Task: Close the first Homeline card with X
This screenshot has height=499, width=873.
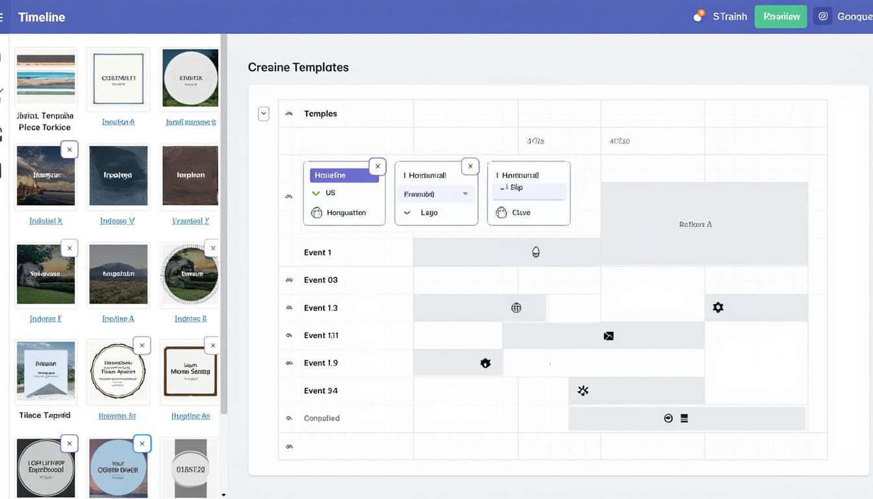Action: tap(377, 166)
